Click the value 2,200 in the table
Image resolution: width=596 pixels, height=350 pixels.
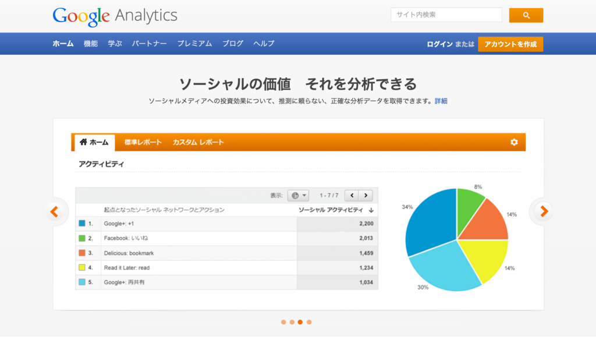point(367,224)
